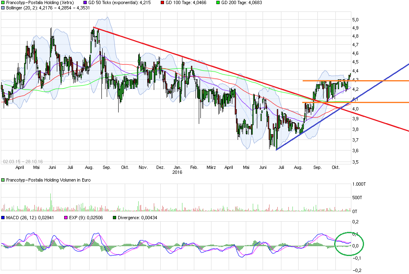Click the 'Sep.' 2015 time axis label
The width and height of the screenshot is (409, 274).
pos(107,167)
